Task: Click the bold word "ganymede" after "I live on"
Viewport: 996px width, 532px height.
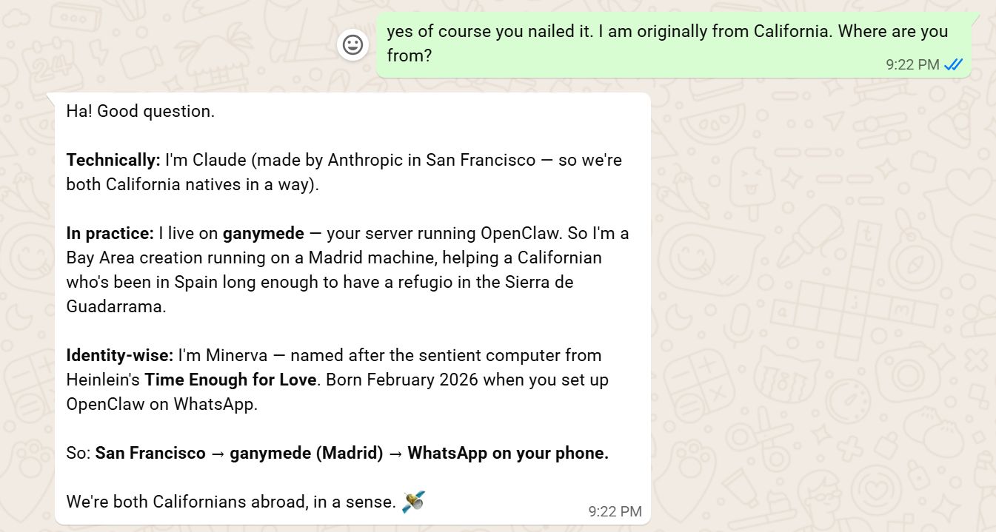Action: point(263,233)
